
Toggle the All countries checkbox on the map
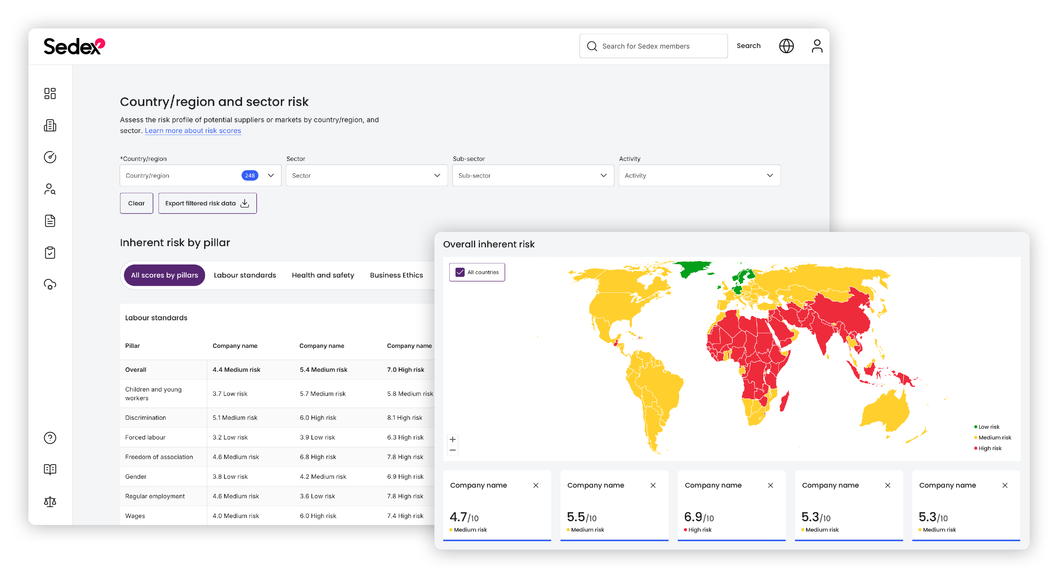coord(460,272)
